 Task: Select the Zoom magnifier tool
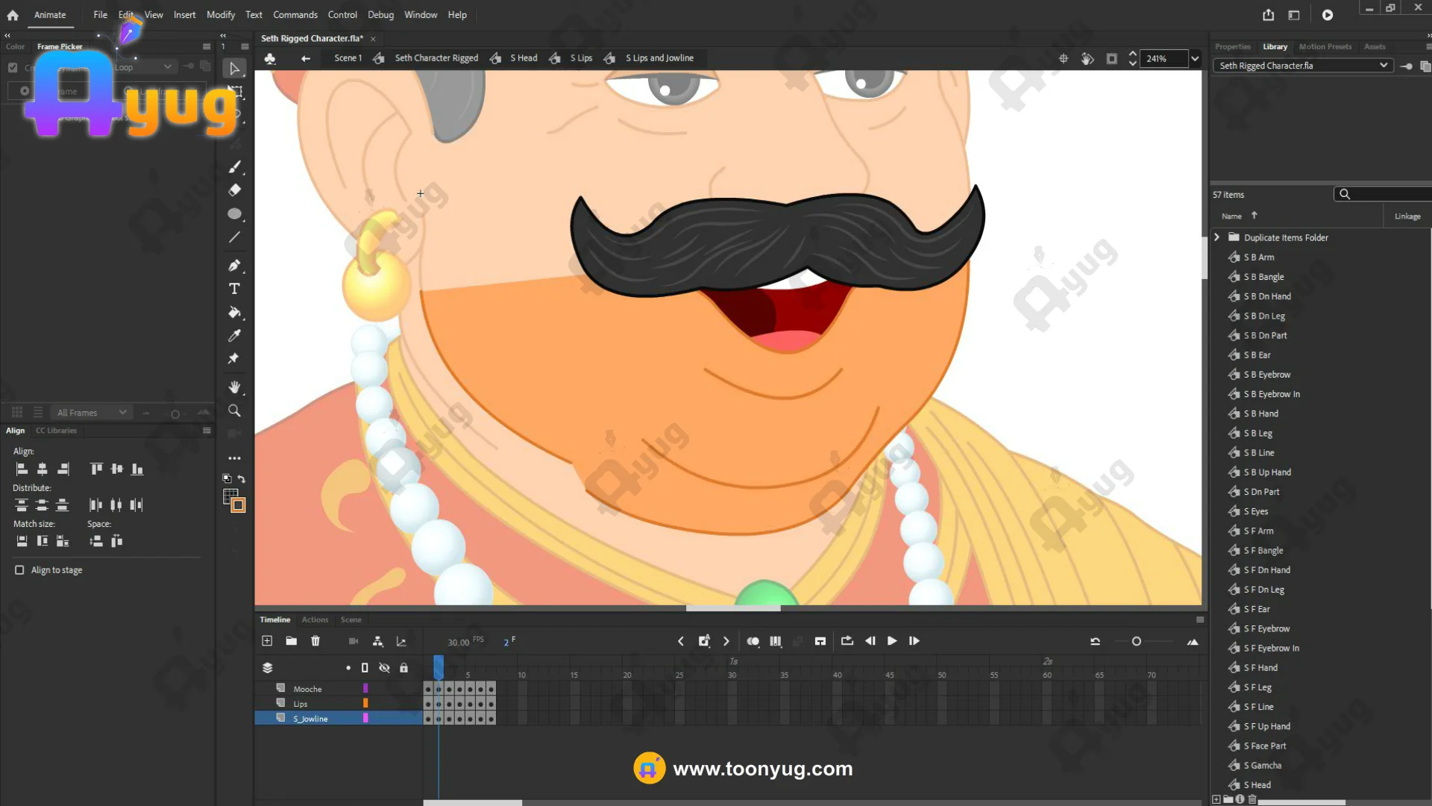point(234,410)
